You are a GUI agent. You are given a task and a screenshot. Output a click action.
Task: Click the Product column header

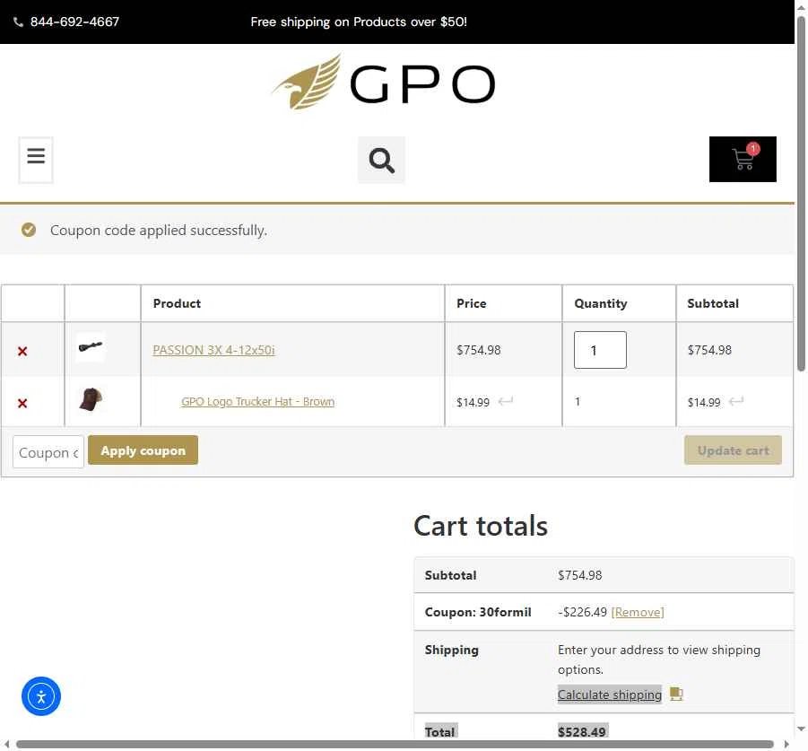177,303
